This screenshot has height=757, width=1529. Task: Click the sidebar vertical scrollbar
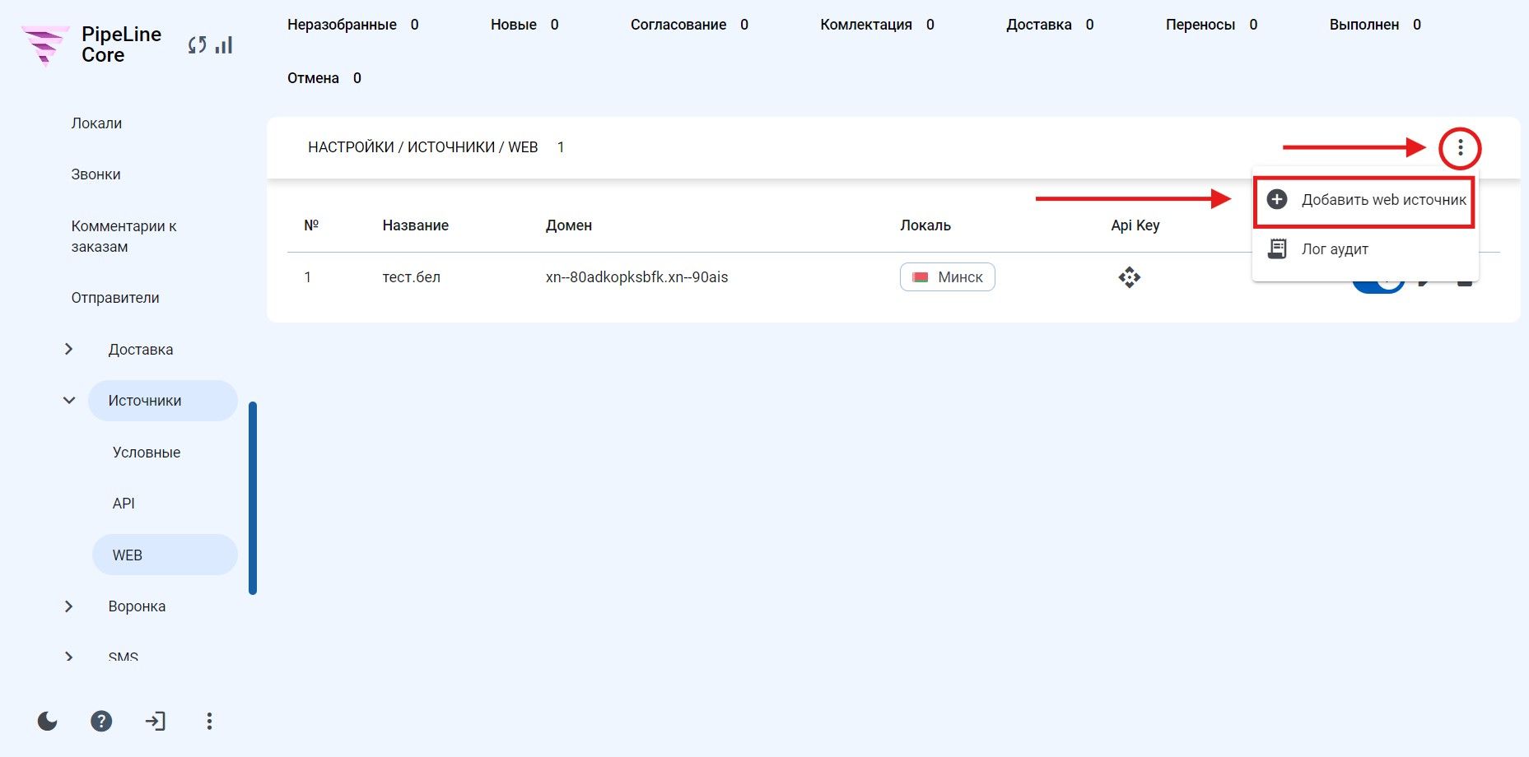click(253, 498)
